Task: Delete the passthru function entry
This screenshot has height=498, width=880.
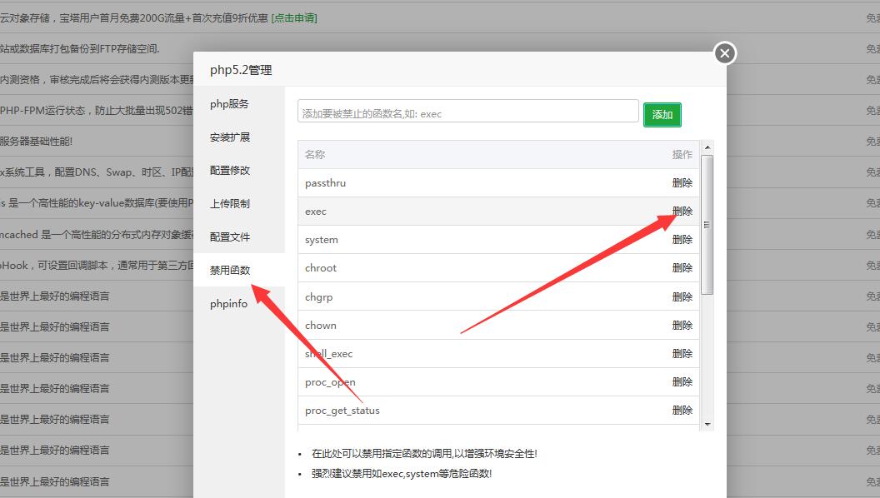Action: (x=682, y=183)
